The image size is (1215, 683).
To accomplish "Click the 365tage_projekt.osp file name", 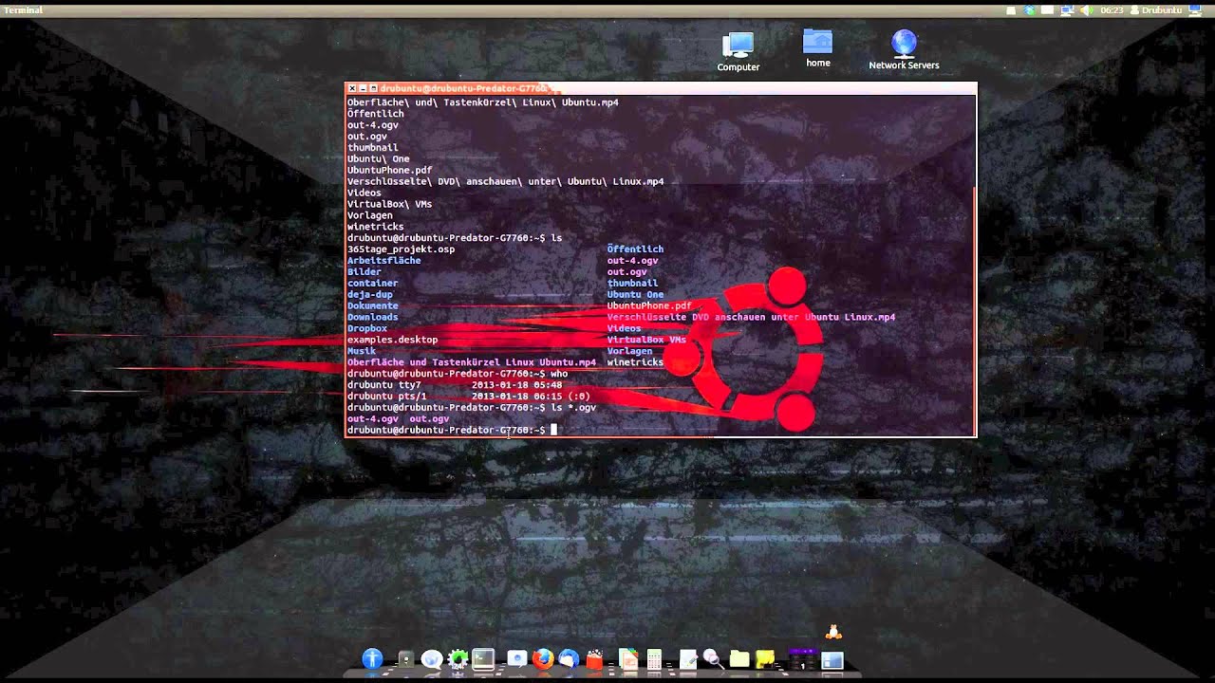I will point(401,249).
